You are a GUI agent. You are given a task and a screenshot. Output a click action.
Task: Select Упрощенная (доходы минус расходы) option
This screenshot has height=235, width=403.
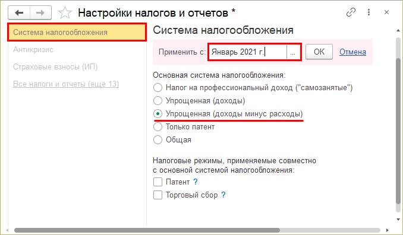[158, 114]
